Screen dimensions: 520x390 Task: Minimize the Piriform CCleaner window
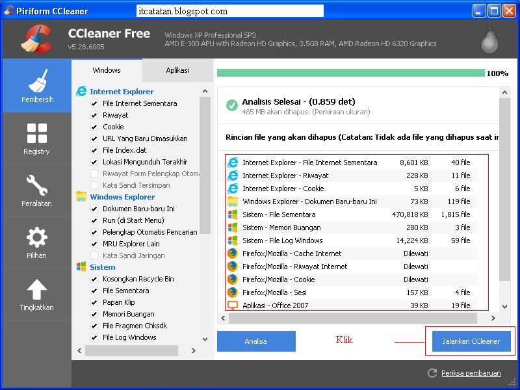click(x=478, y=11)
